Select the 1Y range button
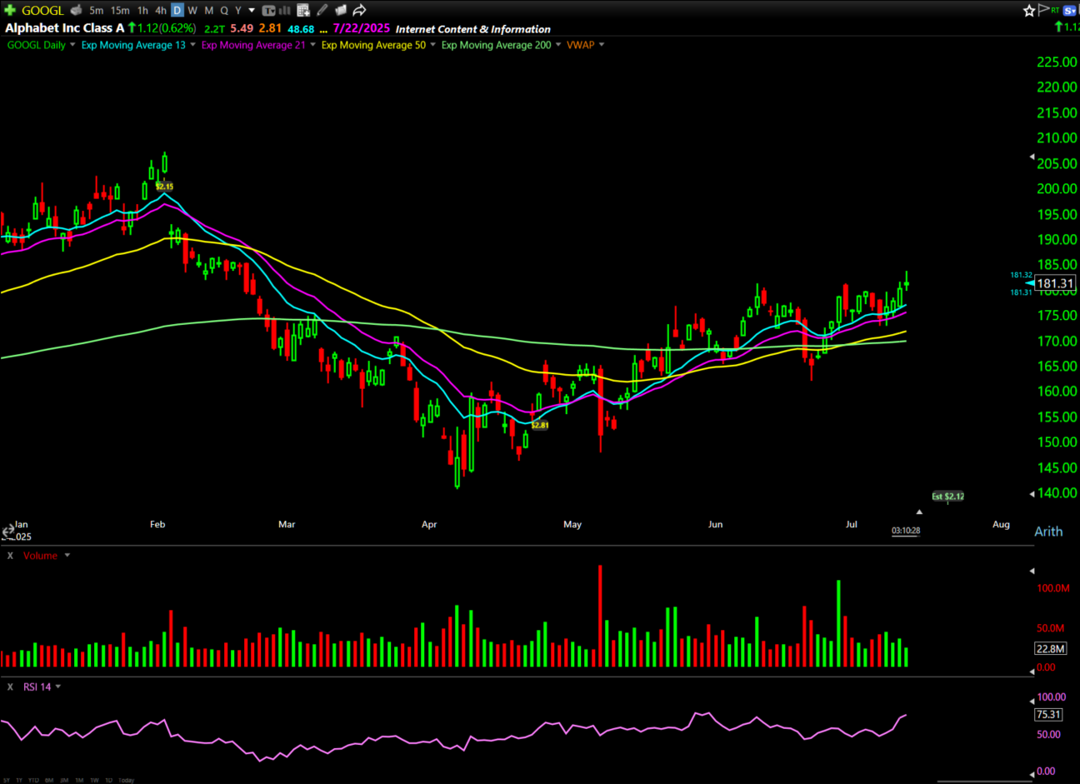The height and width of the screenshot is (784, 1080). [19, 781]
